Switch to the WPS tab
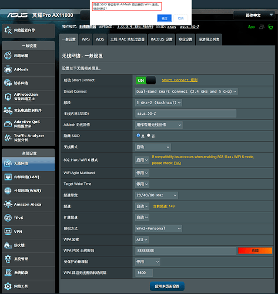 [86, 39]
